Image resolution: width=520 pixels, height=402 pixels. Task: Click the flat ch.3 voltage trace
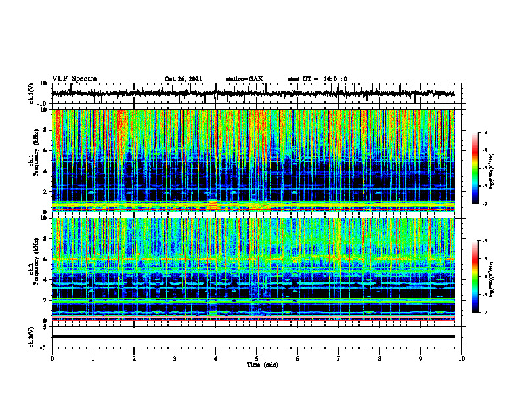(x=253, y=336)
